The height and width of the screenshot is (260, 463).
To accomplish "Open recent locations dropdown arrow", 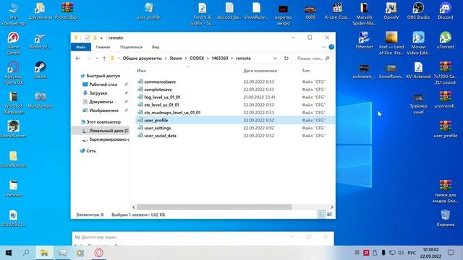I will 97,58.
